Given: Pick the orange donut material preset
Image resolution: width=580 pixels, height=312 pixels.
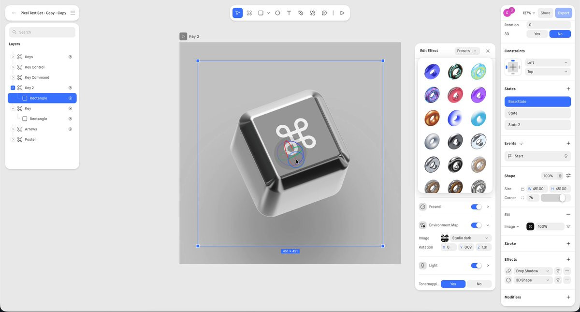Looking at the screenshot, I should [432, 118].
